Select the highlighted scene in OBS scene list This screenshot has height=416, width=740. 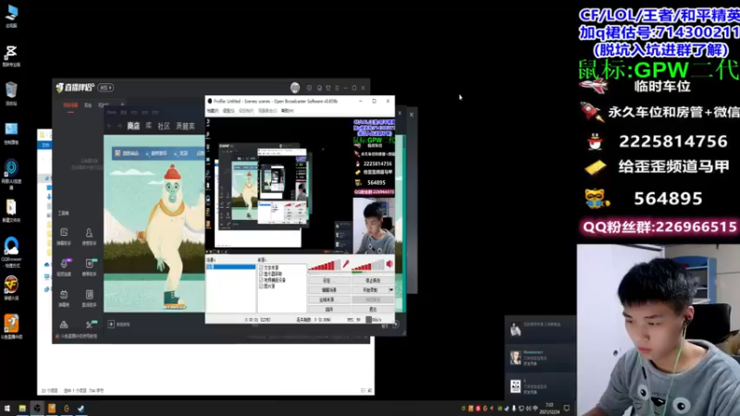230,267
